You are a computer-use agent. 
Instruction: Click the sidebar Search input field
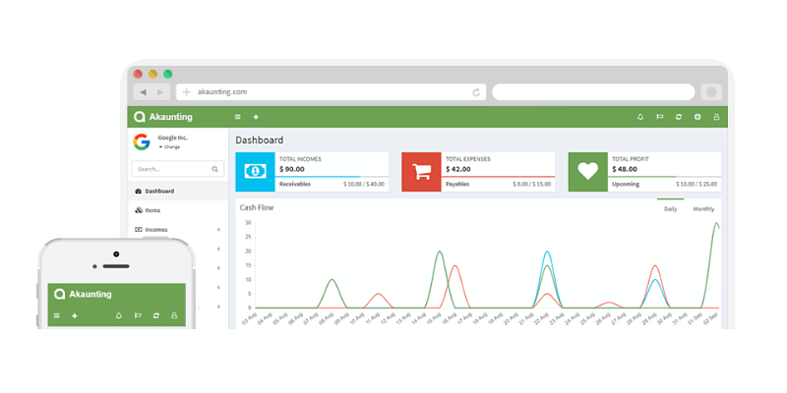[x=172, y=169]
